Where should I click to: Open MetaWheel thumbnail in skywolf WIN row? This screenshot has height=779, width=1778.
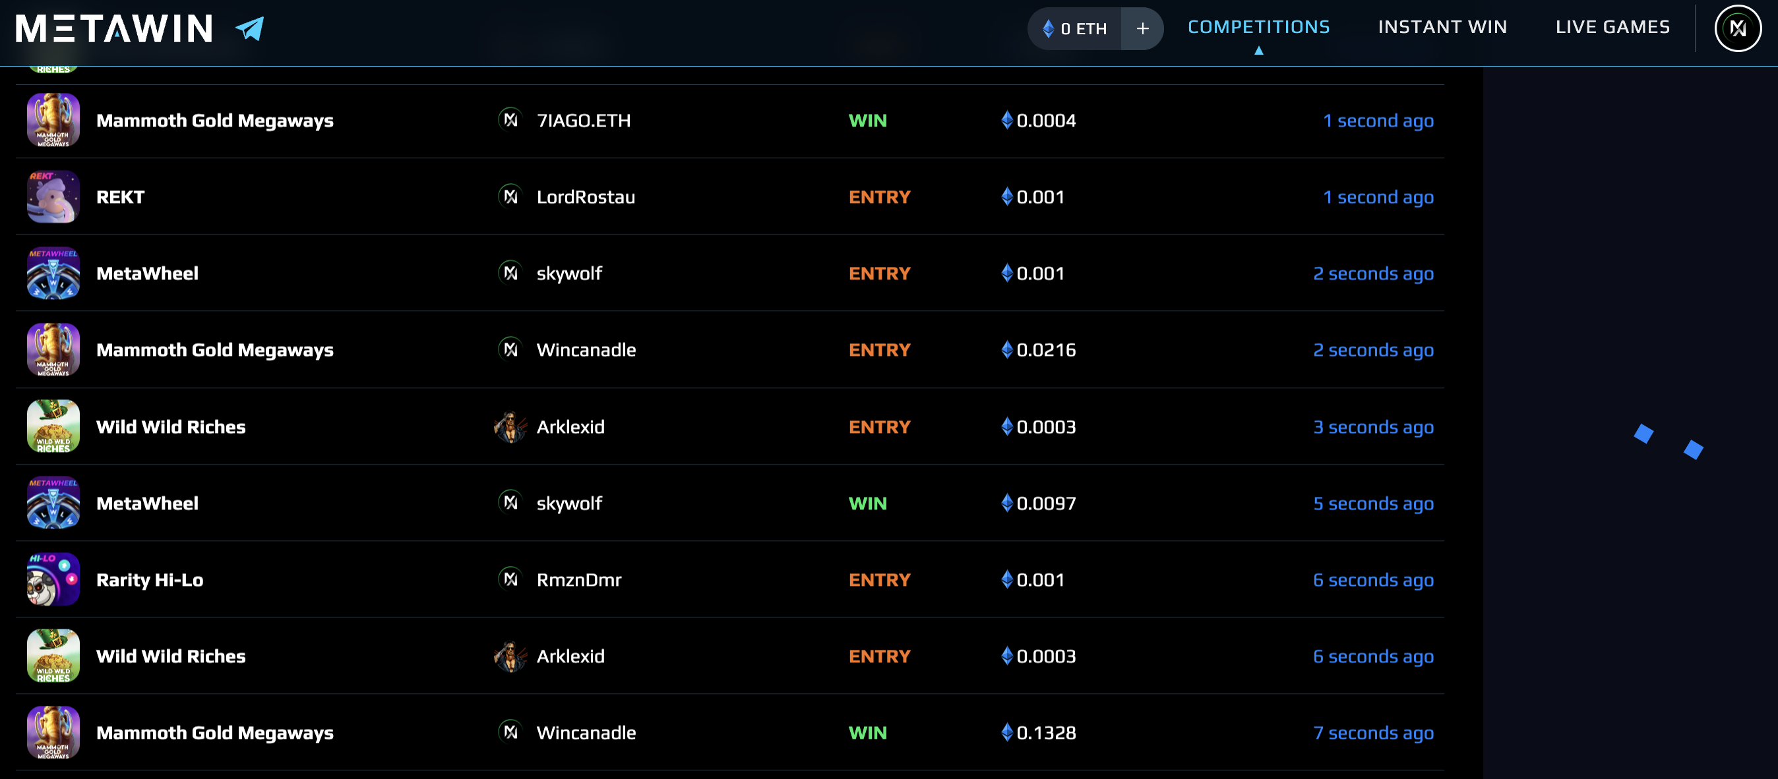pyautogui.click(x=53, y=503)
